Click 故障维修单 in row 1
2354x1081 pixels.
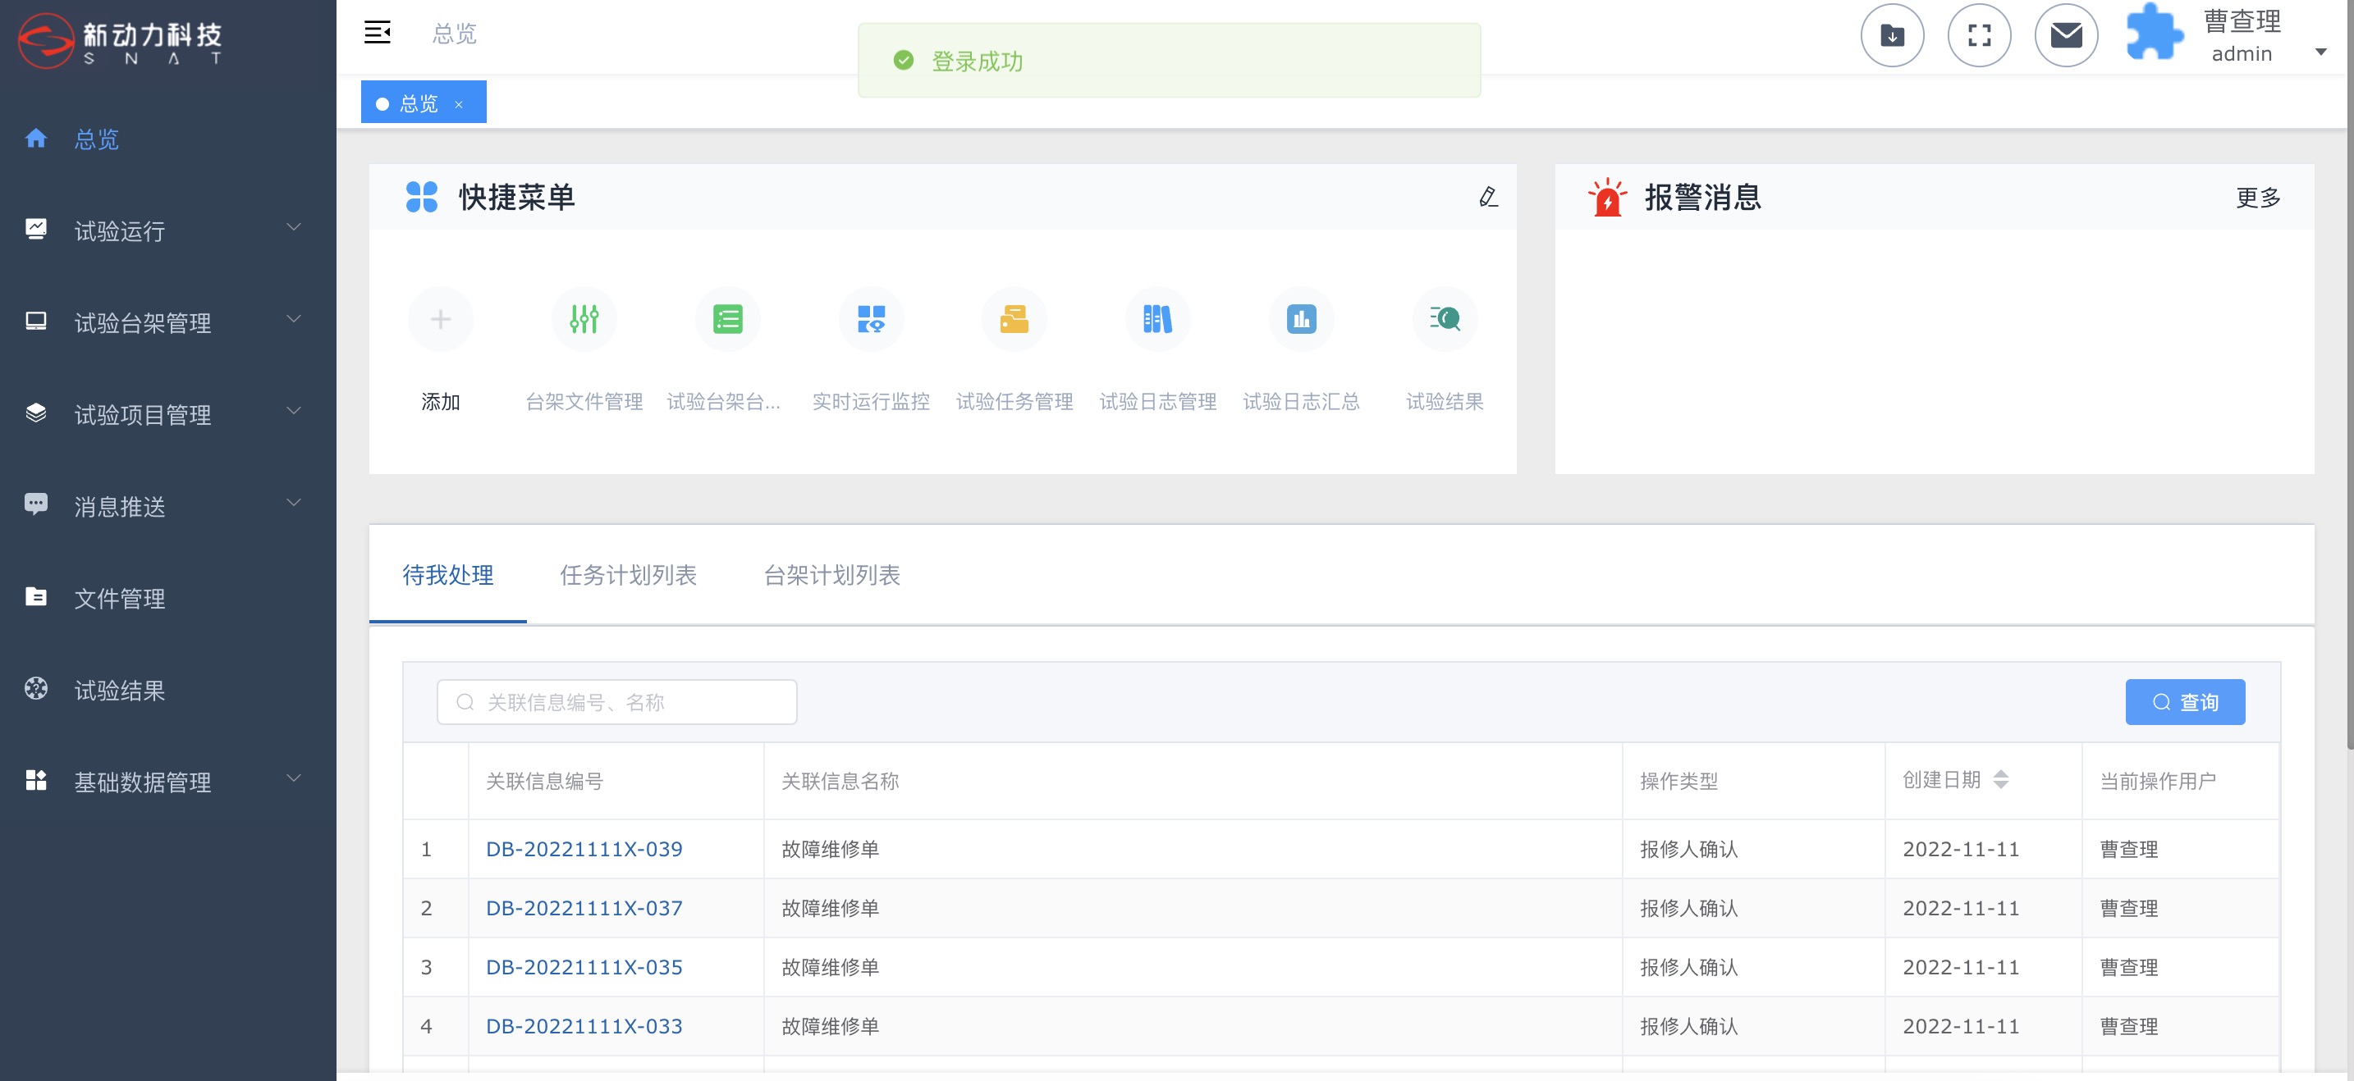click(830, 849)
